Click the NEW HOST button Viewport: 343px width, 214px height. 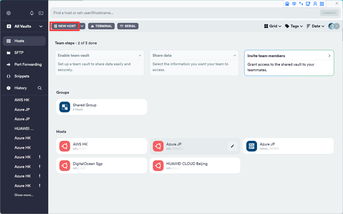tap(65, 26)
